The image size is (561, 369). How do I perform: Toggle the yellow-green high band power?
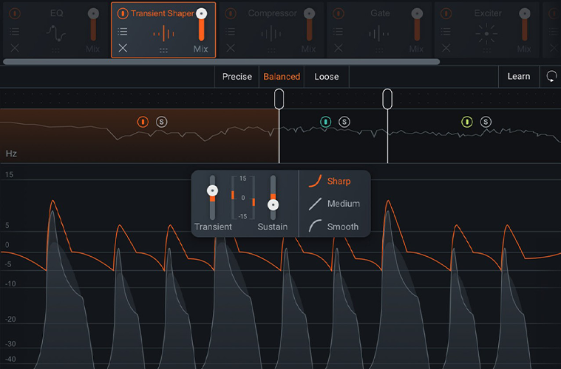pyautogui.click(x=467, y=122)
